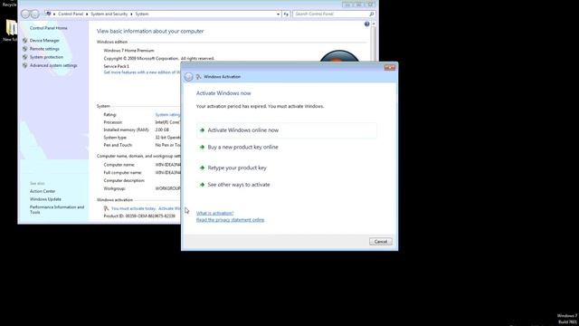Click shield icon next to Device Manager
This screenshot has height=326, width=579.
(x=24, y=40)
